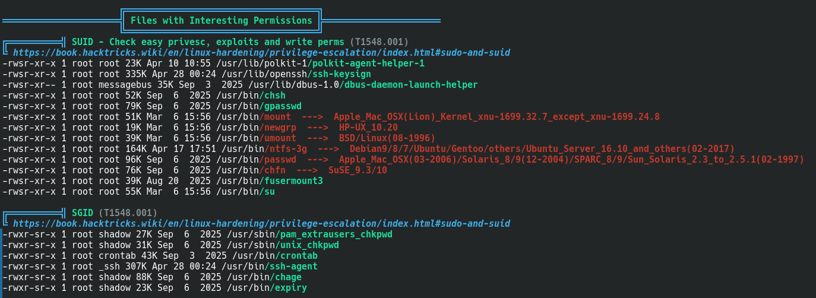The width and height of the screenshot is (816, 298).
Task: Open the hacktricks link under SUID heading
Action: coord(261,53)
